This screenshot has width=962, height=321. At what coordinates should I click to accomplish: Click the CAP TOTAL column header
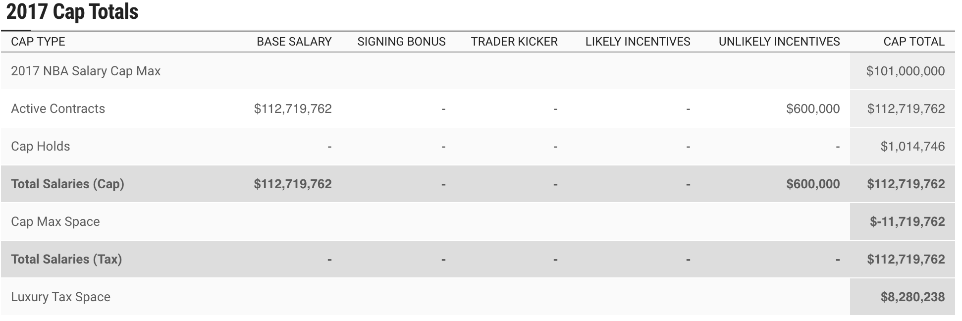point(914,42)
